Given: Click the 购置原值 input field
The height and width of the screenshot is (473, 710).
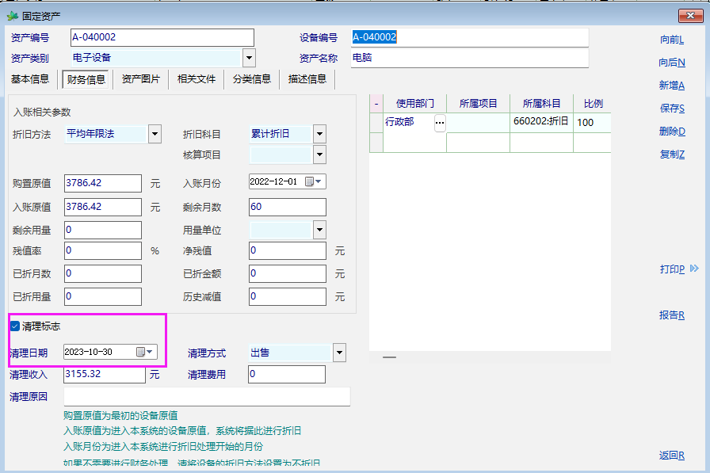Looking at the screenshot, I should click(x=102, y=183).
